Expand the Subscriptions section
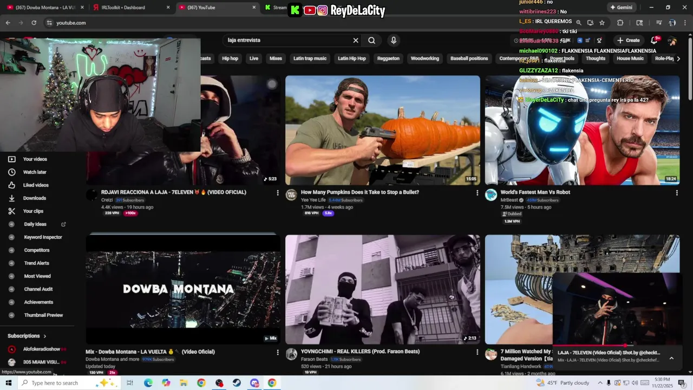The width and height of the screenshot is (693, 390). 27,336
